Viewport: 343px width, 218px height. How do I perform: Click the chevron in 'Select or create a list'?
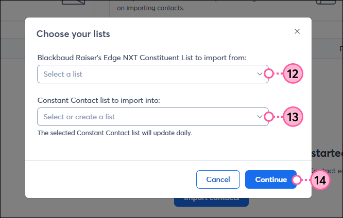[260, 117]
